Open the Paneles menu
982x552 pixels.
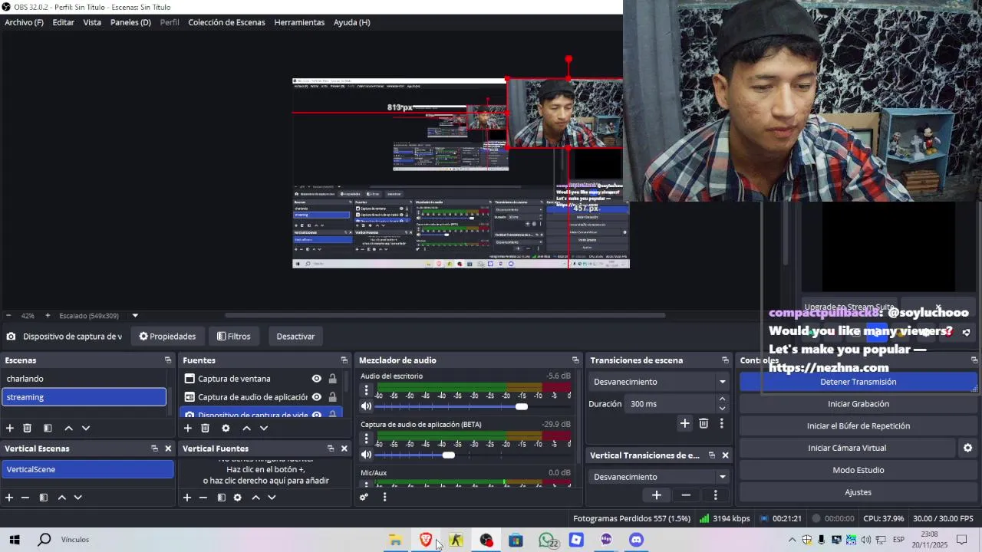130,22
